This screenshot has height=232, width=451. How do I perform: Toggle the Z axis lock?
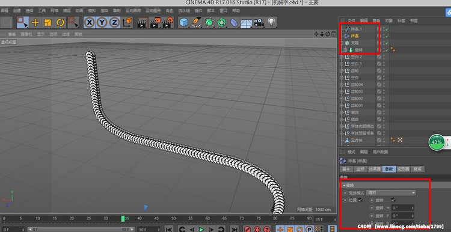point(114,22)
